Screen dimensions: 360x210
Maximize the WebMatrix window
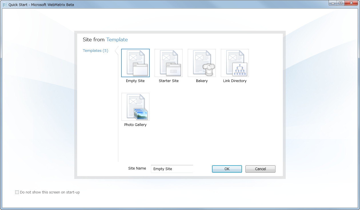pyautogui.click(x=340, y=3)
